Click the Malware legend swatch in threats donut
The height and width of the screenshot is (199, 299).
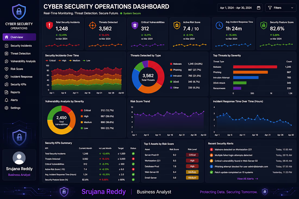[171, 64]
